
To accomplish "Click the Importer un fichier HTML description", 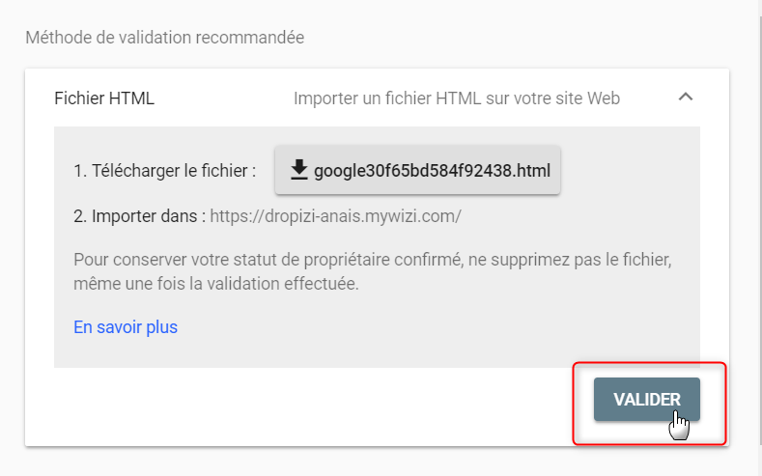I will point(457,98).
